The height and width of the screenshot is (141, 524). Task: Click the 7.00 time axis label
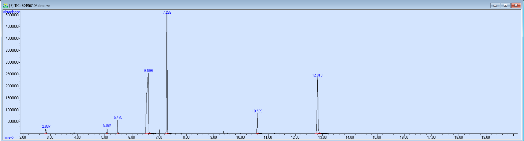tap(159, 137)
